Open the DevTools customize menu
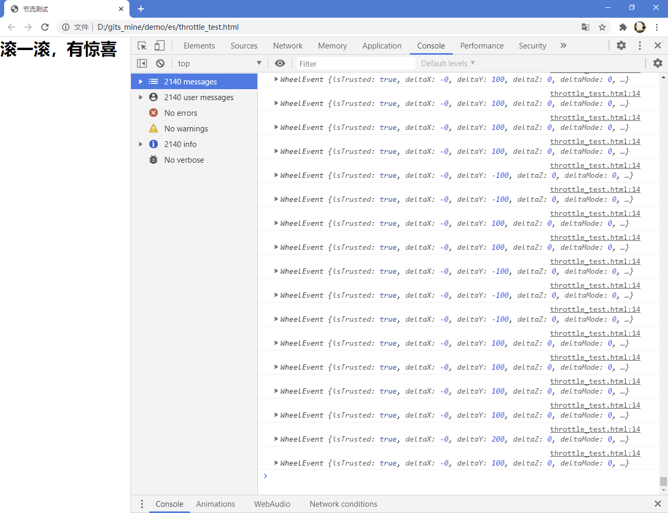 point(639,45)
